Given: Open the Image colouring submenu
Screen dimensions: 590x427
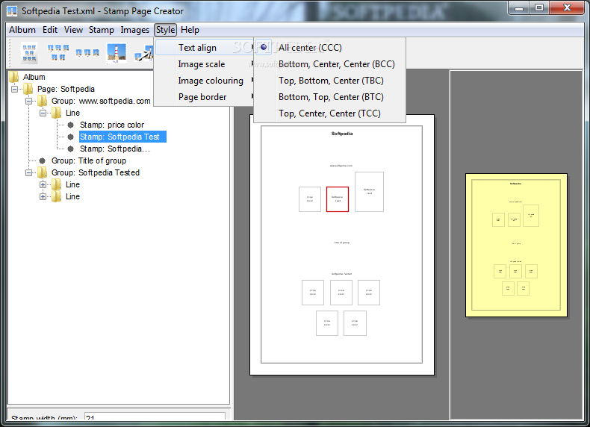Looking at the screenshot, I should pos(205,81).
